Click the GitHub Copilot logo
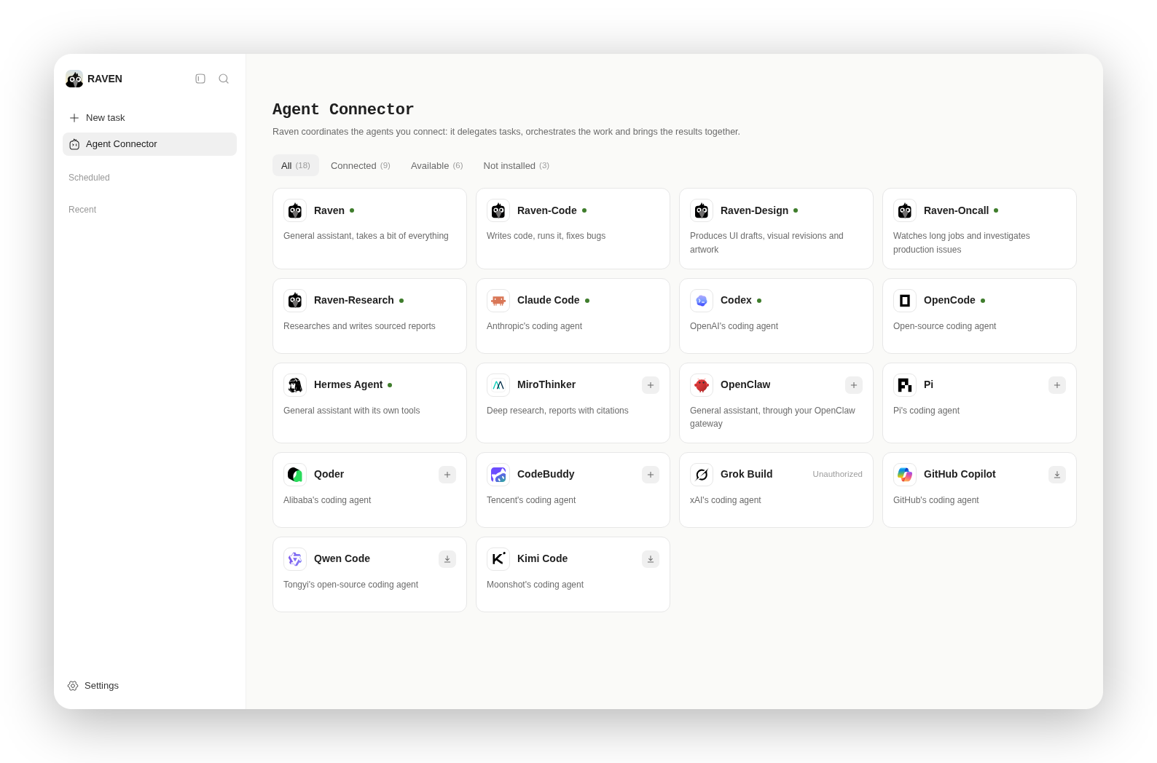 click(905, 475)
